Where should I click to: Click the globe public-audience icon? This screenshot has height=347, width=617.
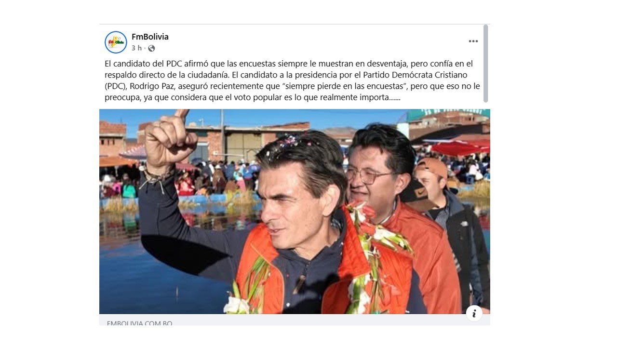151,48
